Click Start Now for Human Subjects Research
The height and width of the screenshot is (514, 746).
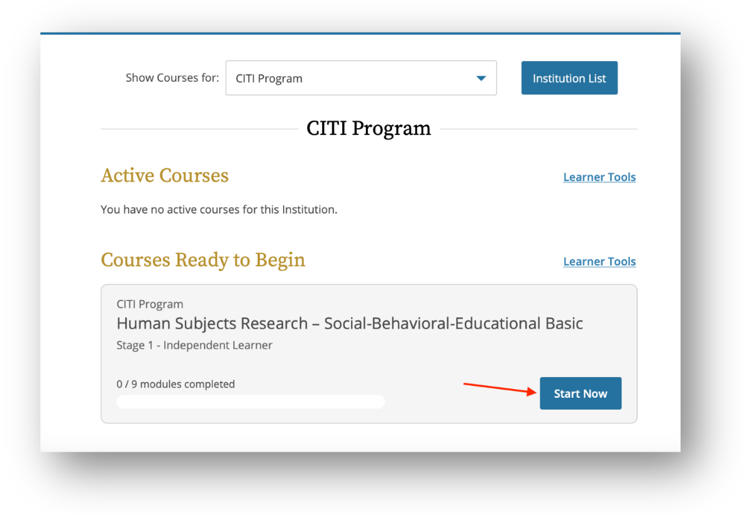pyautogui.click(x=581, y=393)
